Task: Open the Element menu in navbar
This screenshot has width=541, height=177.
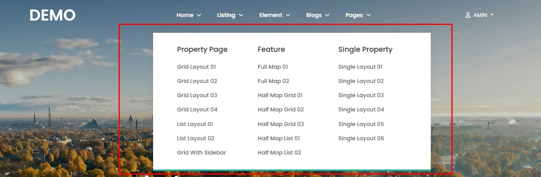Action: [274, 15]
